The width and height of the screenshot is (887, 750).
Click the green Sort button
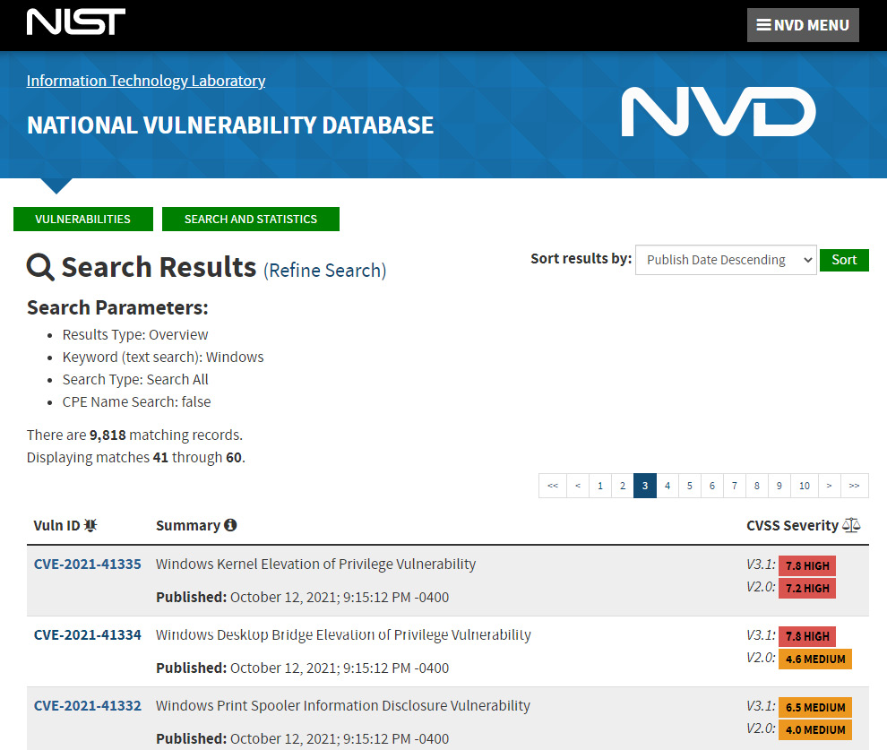point(844,260)
